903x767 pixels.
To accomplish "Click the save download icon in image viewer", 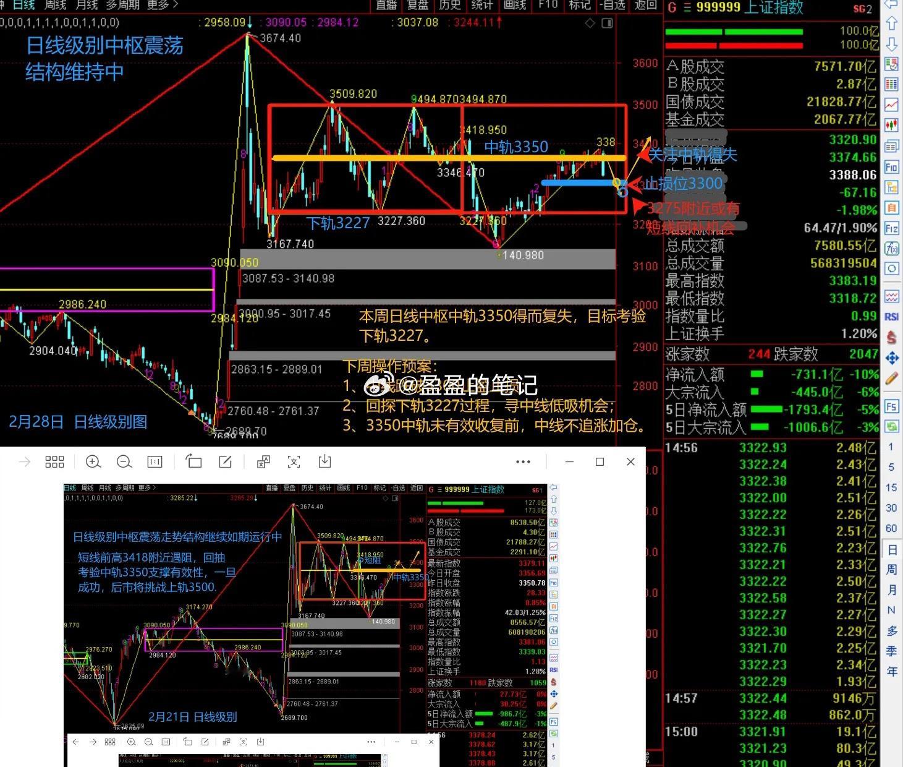I will click(x=324, y=461).
